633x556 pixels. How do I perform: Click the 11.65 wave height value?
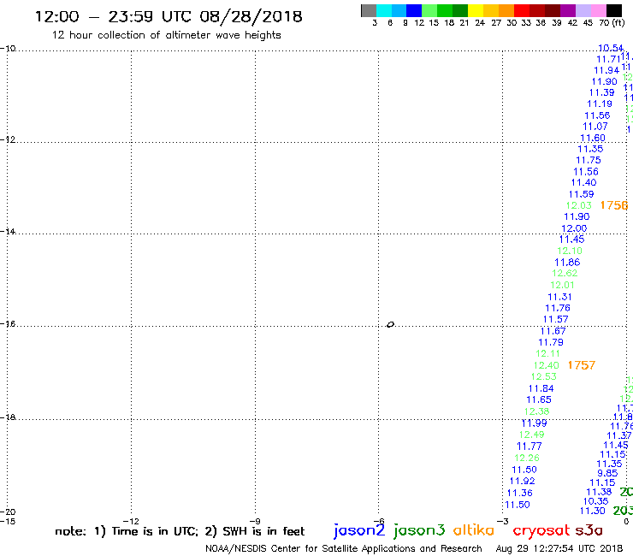click(x=539, y=399)
